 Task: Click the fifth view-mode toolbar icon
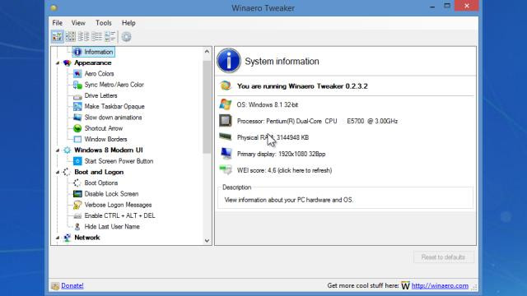(110, 36)
